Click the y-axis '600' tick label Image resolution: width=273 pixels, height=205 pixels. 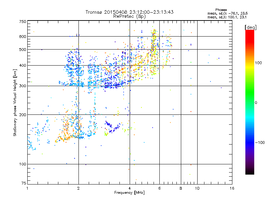(x=23, y=37)
